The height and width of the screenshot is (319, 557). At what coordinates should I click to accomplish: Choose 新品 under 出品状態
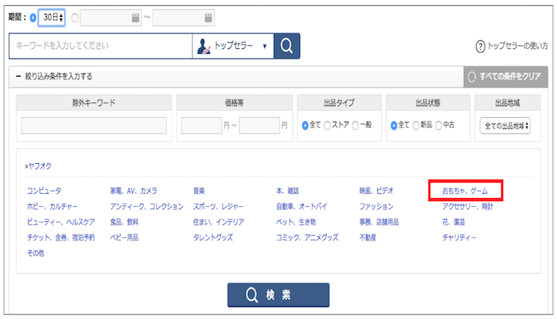[416, 126]
